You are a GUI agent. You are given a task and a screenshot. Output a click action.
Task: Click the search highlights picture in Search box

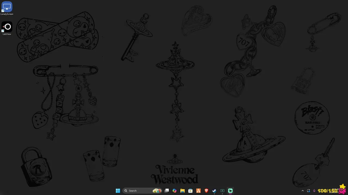(x=157, y=191)
